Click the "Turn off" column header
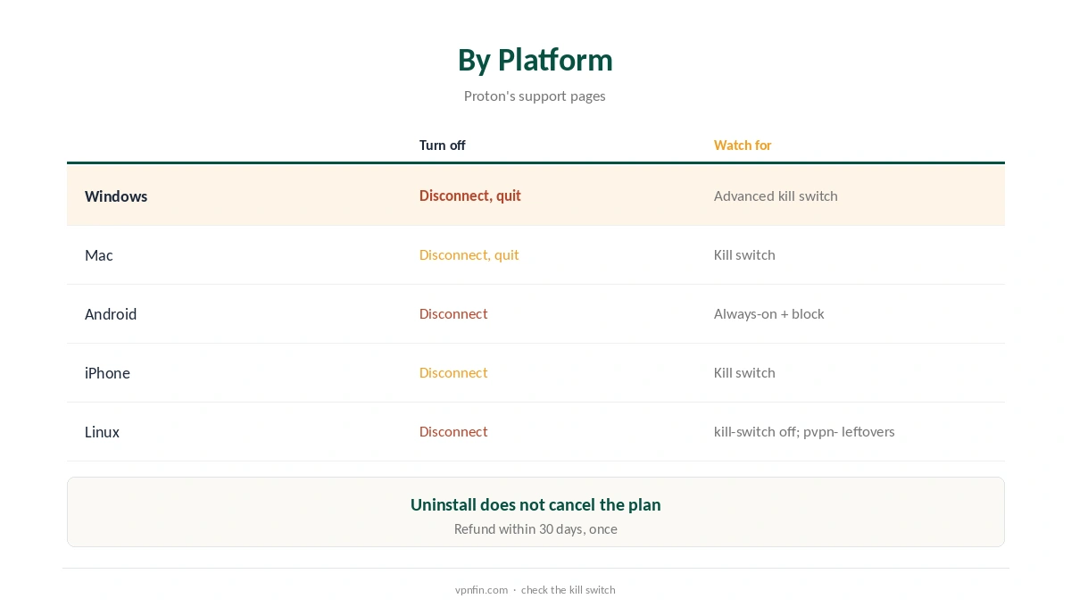 (442, 145)
